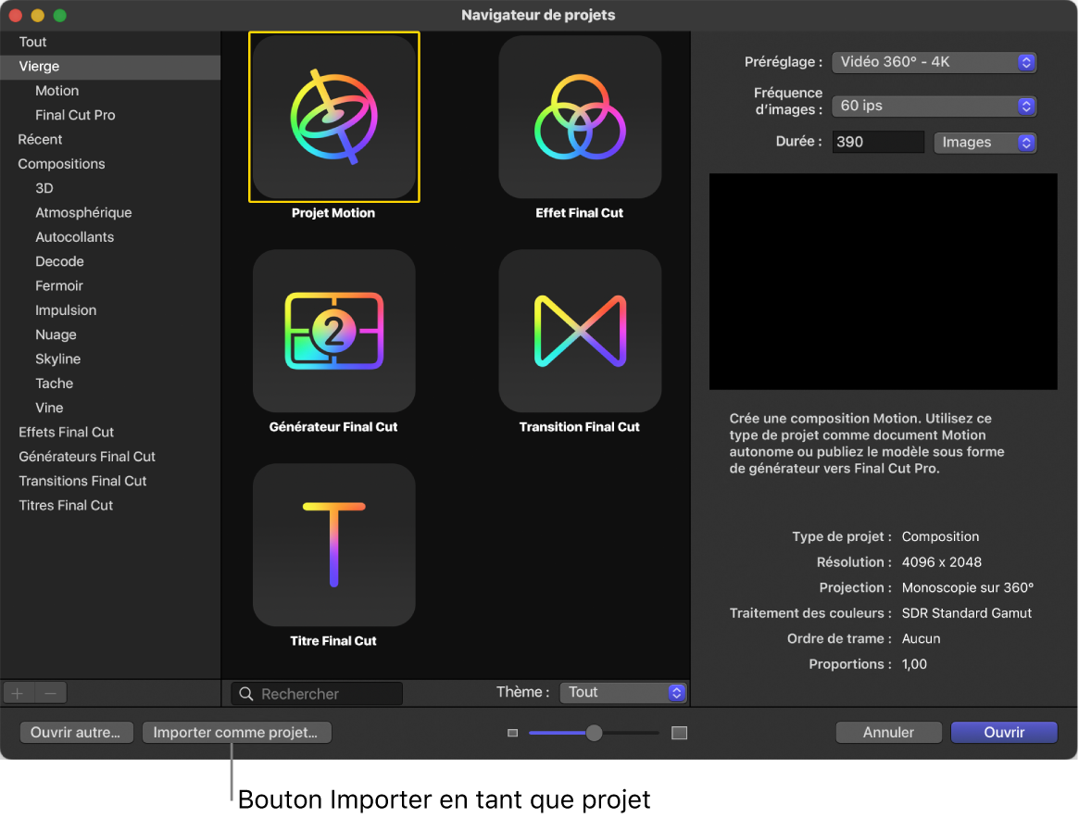The width and height of the screenshot is (1079, 818).
Task: Click the Projet Motion label
Action: [x=333, y=213]
